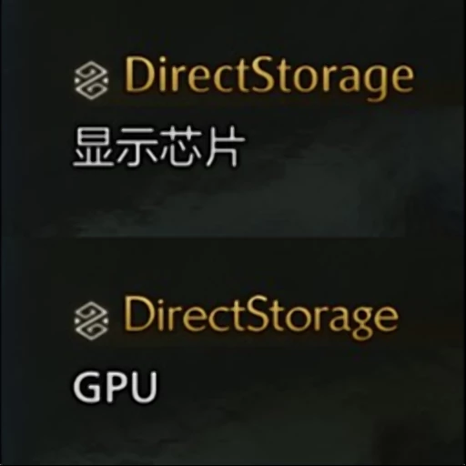Click the swirl ornament left of the top title
The height and width of the screenshot is (466, 466).
(x=91, y=80)
